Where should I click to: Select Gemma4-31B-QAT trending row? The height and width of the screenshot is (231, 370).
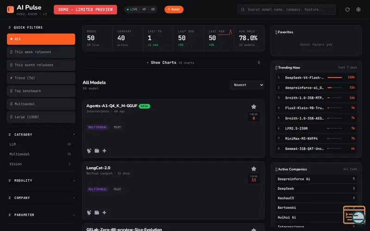pyautogui.click(x=316, y=149)
